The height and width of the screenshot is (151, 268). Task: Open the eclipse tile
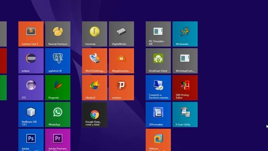(x=31, y=61)
